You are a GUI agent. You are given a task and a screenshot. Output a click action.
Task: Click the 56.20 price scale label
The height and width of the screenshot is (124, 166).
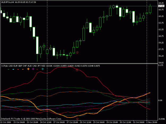tap(161, 56)
